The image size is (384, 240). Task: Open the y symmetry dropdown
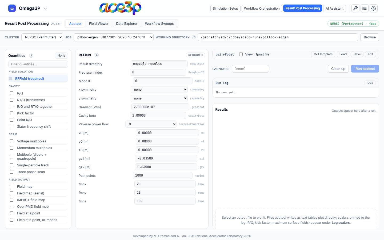click(x=159, y=98)
